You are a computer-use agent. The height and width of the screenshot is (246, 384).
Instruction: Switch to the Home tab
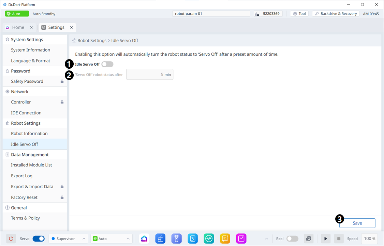tap(18, 27)
